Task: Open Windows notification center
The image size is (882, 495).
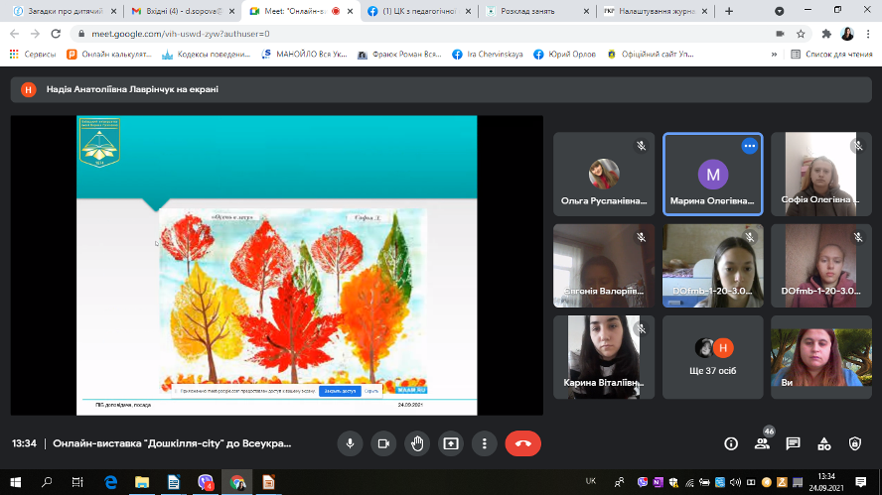Action: (x=860, y=482)
